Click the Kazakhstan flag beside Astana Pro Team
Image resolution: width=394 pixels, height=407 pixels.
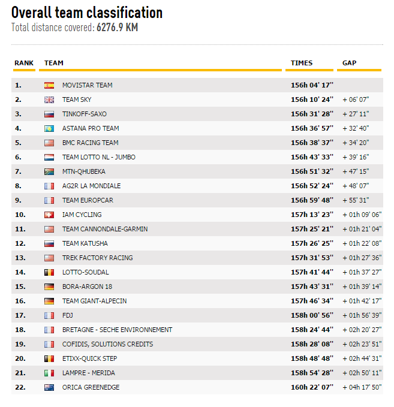click(49, 128)
